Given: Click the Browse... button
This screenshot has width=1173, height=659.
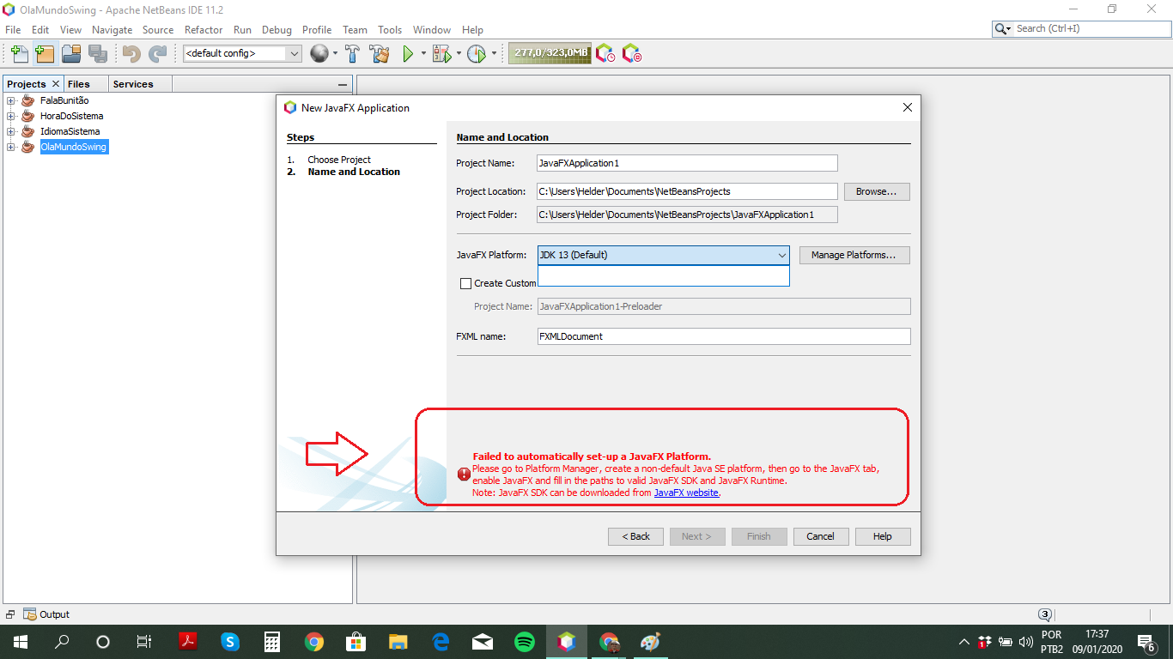Looking at the screenshot, I should pos(877,191).
